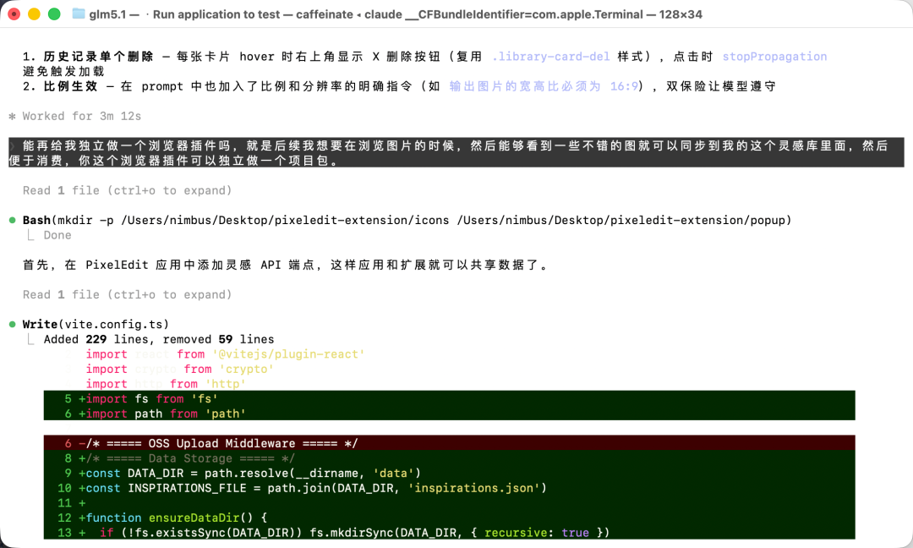Click the 'recursive: true' option text
The height and width of the screenshot is (548, 913).
tap(536, 533)
